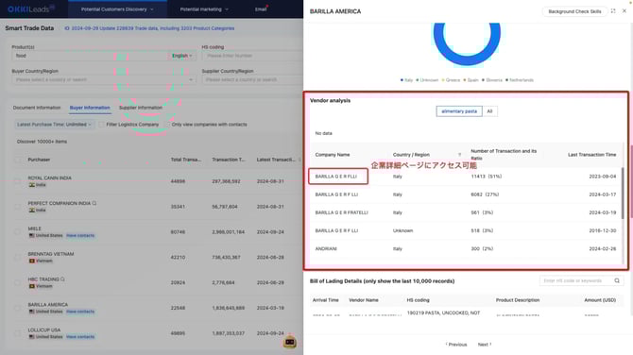Click the Product(s) input containing food
The image size is (633, 355).
point(90,56)
